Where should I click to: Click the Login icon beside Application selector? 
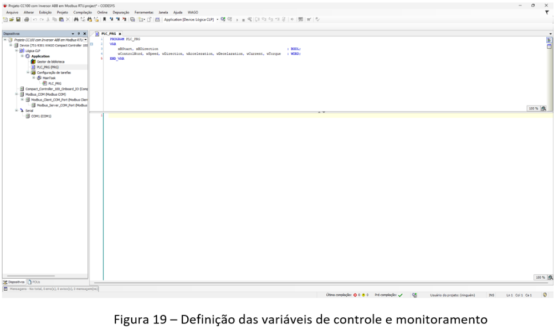[222, 19]
